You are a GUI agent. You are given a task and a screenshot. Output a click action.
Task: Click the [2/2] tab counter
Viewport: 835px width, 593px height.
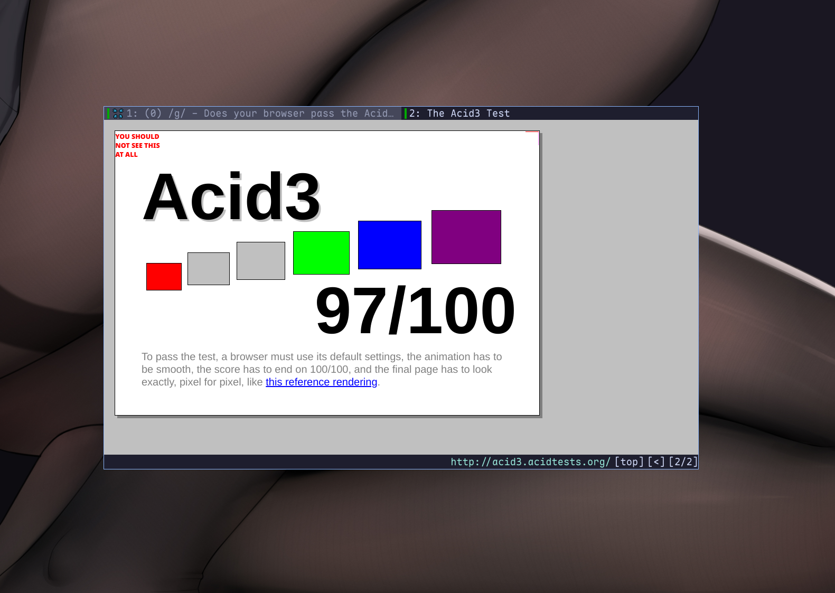[x=683, y=462]
